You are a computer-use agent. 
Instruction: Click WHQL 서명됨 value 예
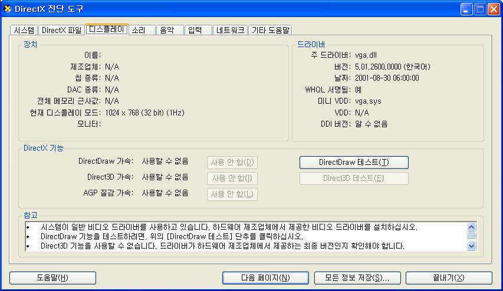click(359, 90)
